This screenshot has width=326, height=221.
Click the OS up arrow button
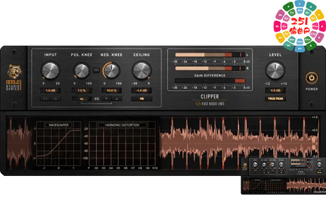tap(117, 99)
